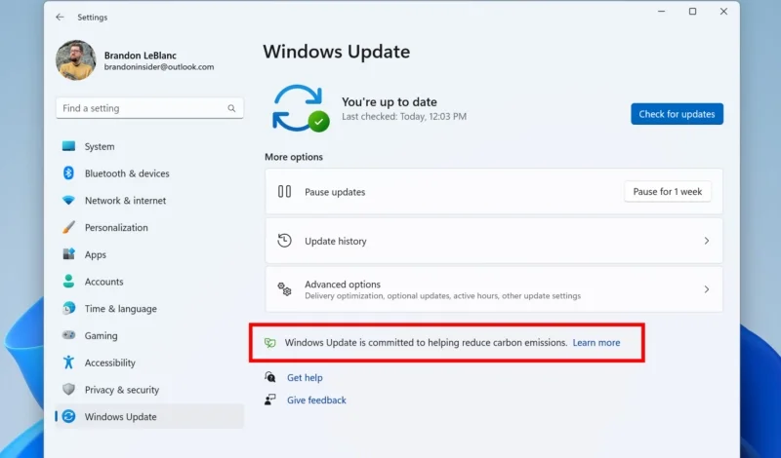
Task: Click the Advanced options gears icon
Action: 284,288
